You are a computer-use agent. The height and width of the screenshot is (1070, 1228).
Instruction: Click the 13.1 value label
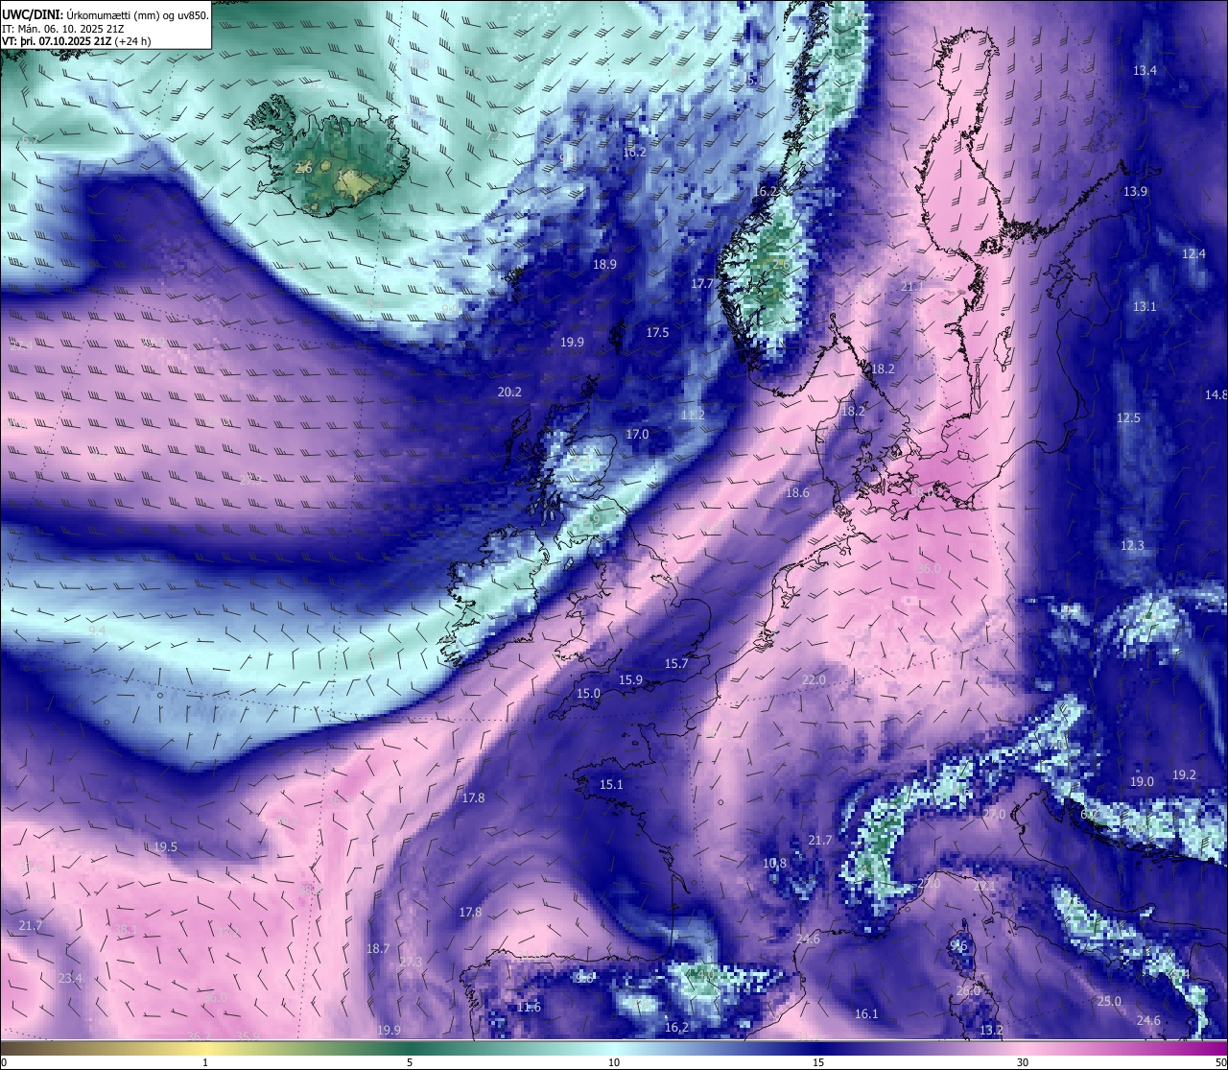[1145, 307]
